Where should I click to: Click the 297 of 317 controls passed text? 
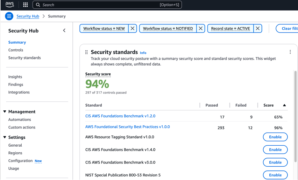click(106, 93)
